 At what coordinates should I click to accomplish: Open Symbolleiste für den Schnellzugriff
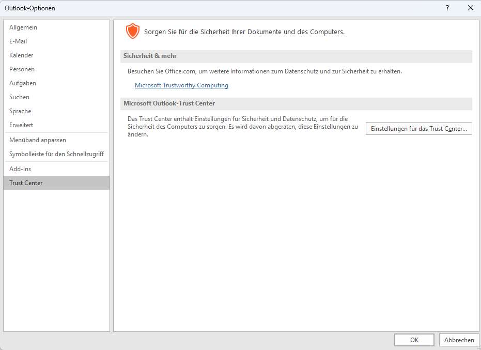pos(56,154)
